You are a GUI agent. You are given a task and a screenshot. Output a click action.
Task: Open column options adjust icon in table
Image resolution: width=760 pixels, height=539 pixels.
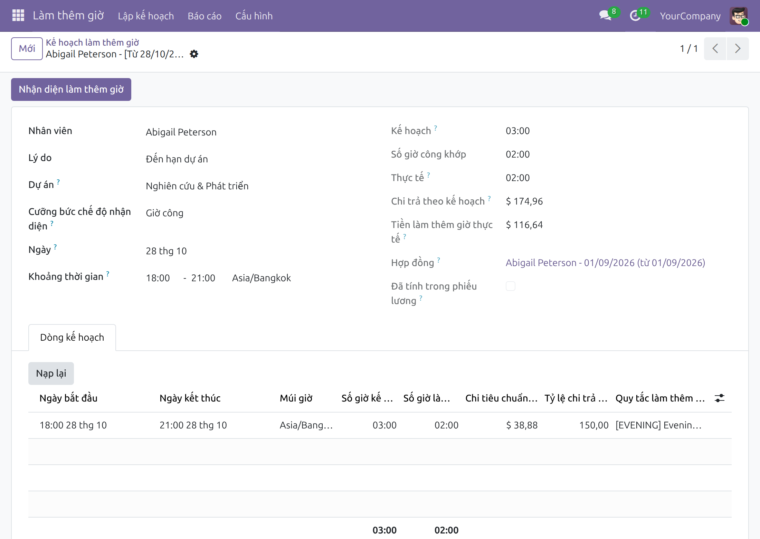pyautogui.click(x=720, y=398)
